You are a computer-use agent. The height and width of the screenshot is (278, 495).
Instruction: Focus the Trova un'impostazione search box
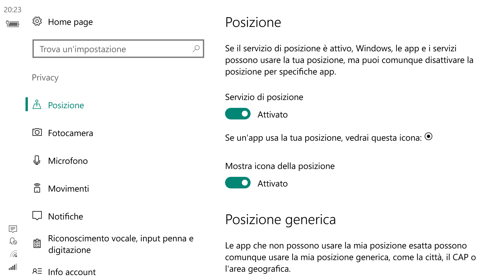tap(118, 49)
